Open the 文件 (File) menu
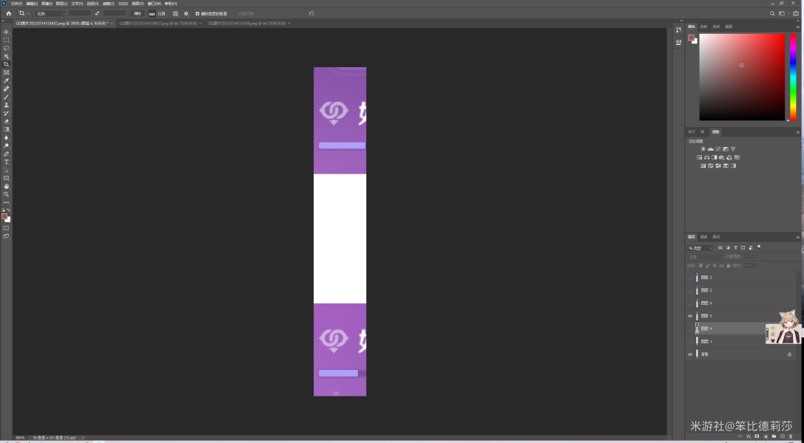The image size is (804, 443). click(x=16, y=3)
